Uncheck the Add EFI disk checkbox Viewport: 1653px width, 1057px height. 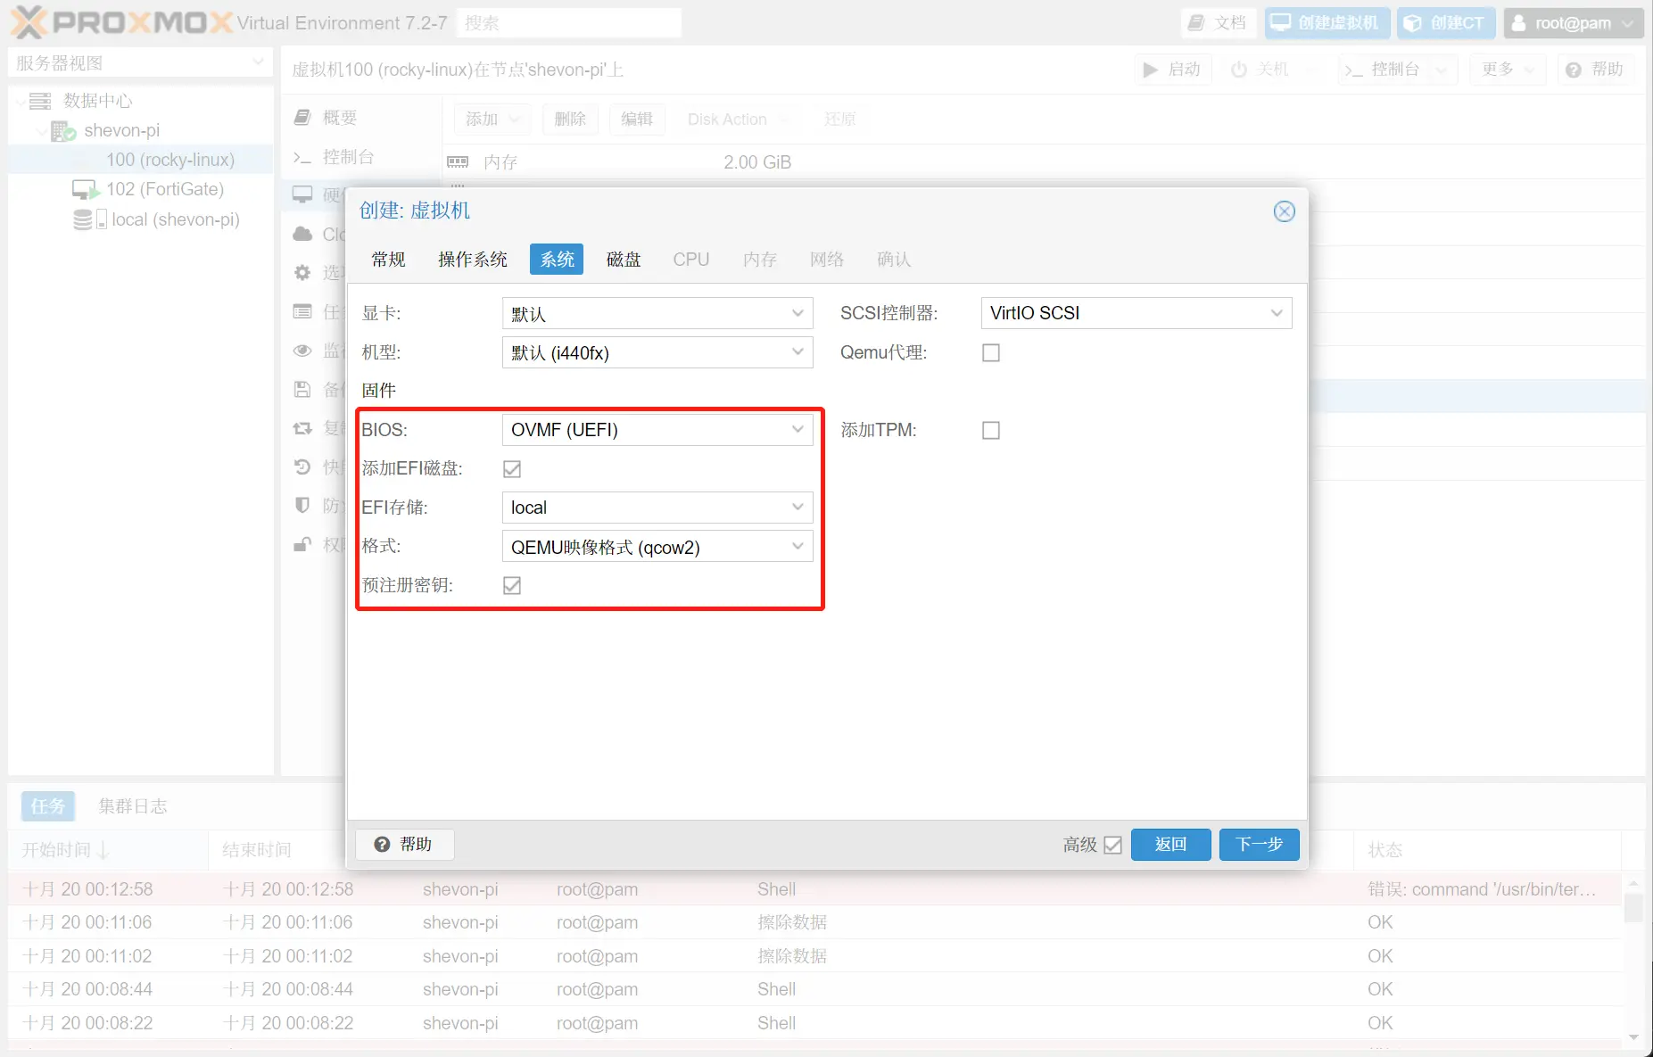pos(512,469)
